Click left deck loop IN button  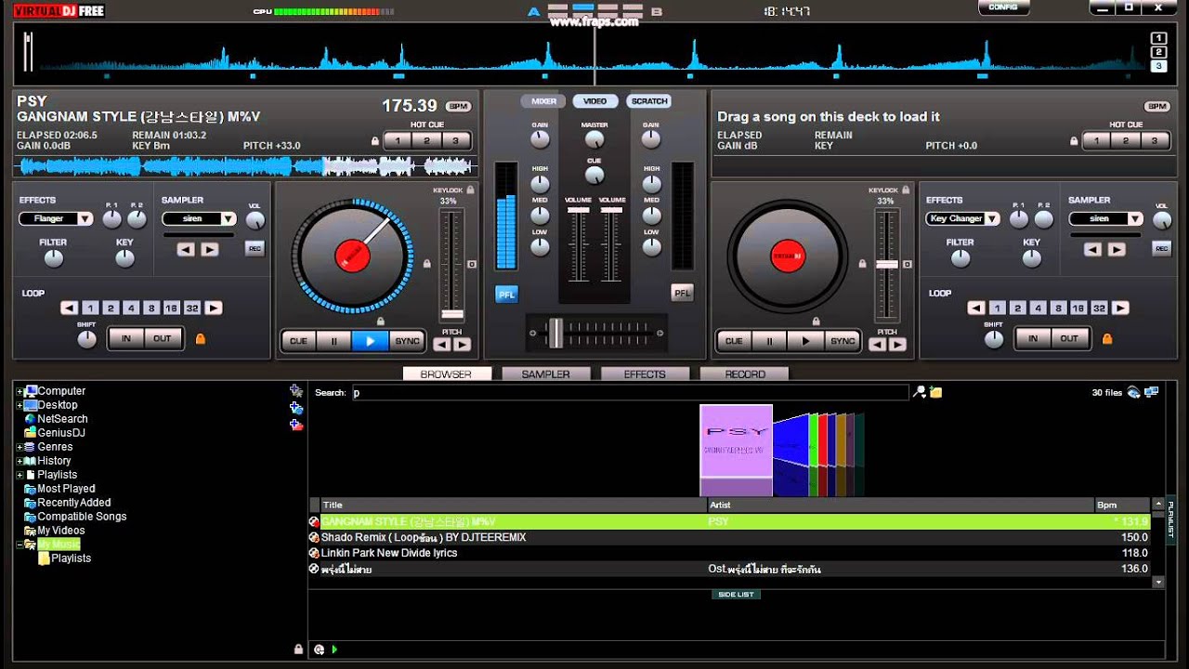click(x=126, y=338)
